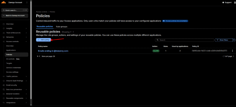
Task: Click the Team & Resources sidebar icon
Action: 4,33
